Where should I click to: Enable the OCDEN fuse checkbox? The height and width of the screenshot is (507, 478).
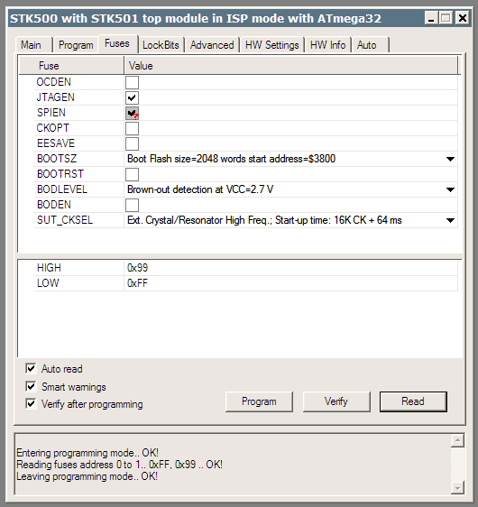click(132, 82)
